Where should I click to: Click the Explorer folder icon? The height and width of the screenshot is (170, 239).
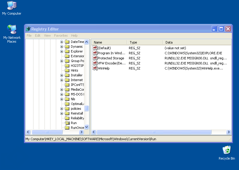[67, 51]
